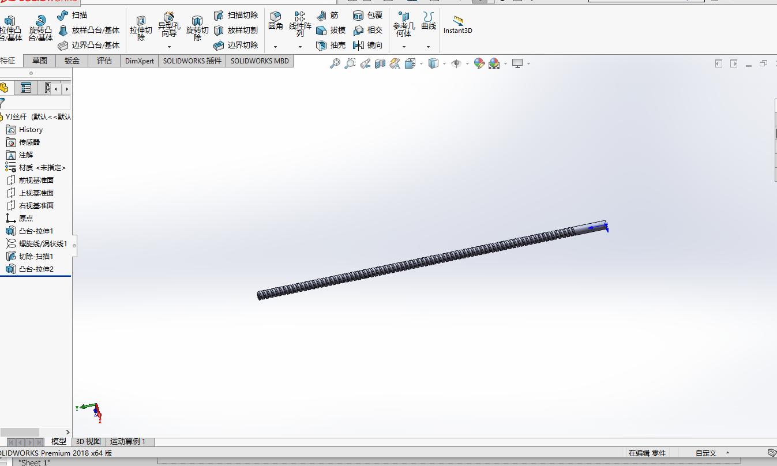777x466 pixels.
Task: Select the 凸台-拉伸1 feature
Action: pos(29,231)
